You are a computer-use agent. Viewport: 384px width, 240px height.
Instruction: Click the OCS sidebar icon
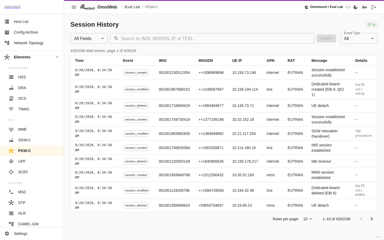(11, 98)
